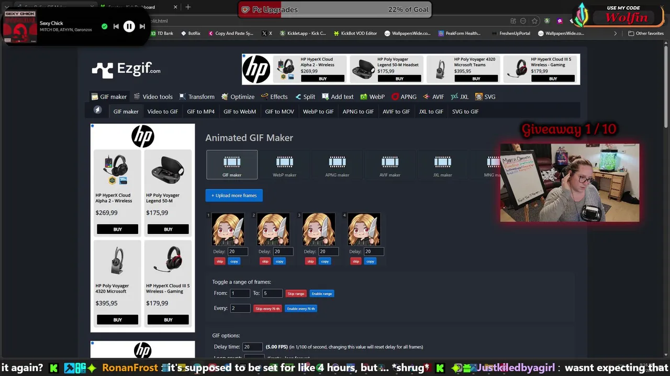
Task: Open Kicklet.app bookmark
Action: tap(303, 33)
